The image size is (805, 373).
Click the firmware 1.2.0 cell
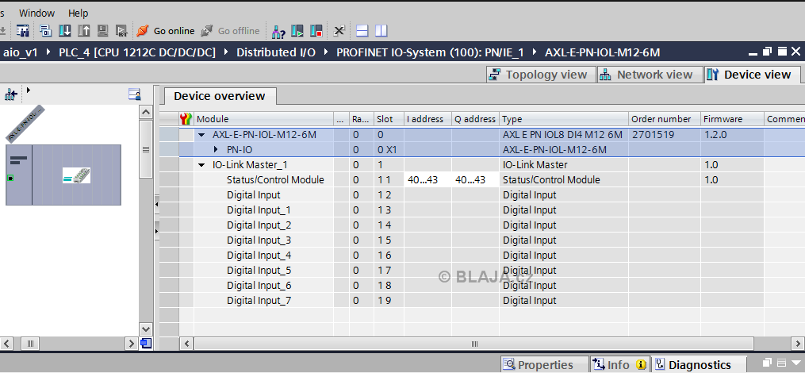pyautogui.click(x=732, y=135)
